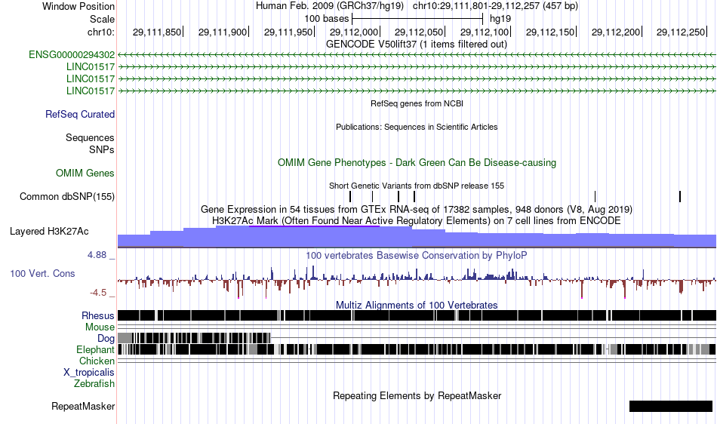Click the GTEx Gene Expression title
The image size is (717, 424).
[417, 210]
